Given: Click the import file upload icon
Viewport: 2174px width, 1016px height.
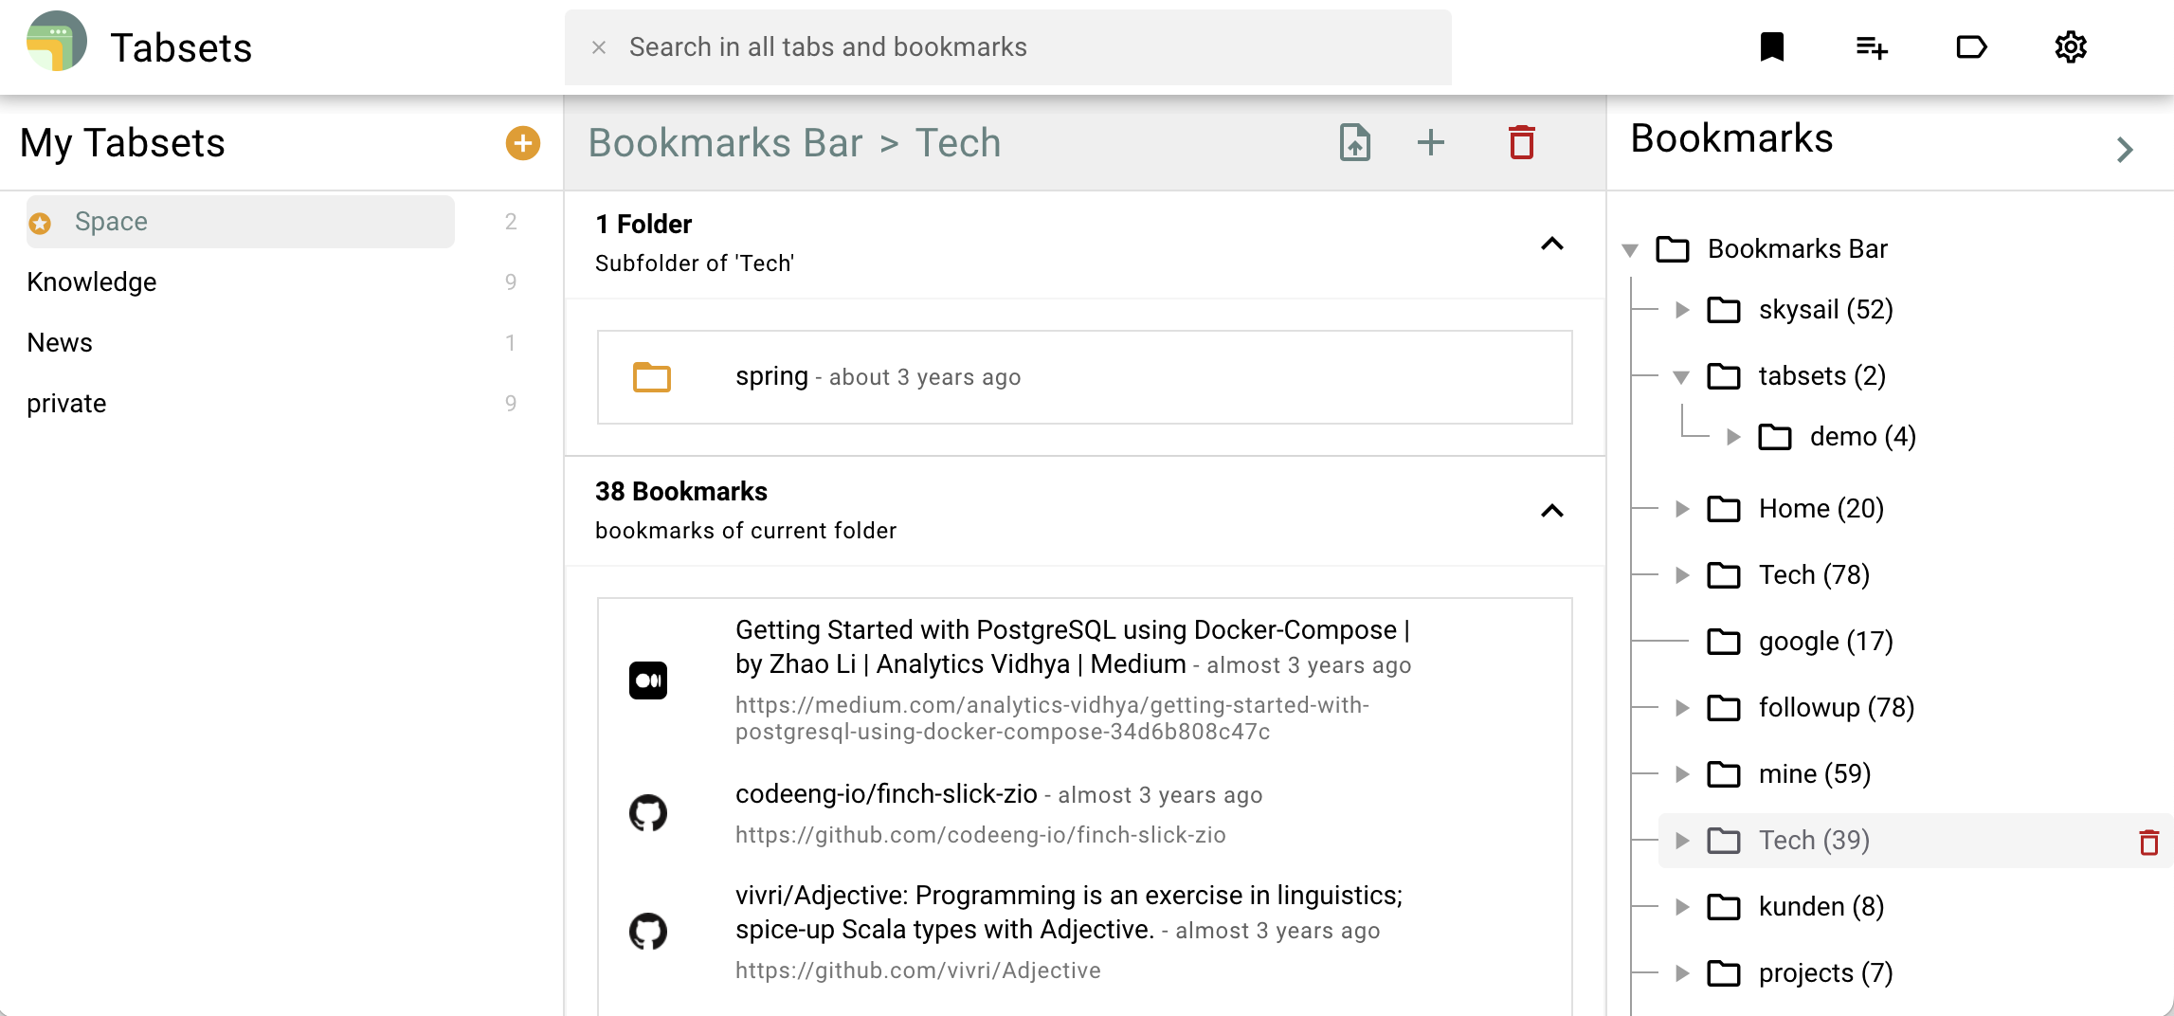Looking at the screenshot, I should (1355, 143).
